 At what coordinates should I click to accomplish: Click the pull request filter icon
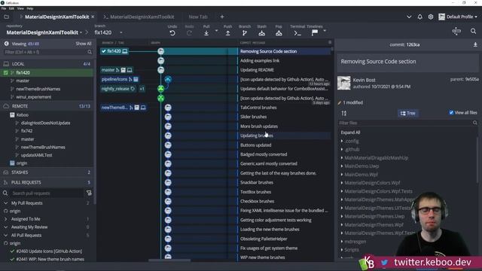coord(89,193)
